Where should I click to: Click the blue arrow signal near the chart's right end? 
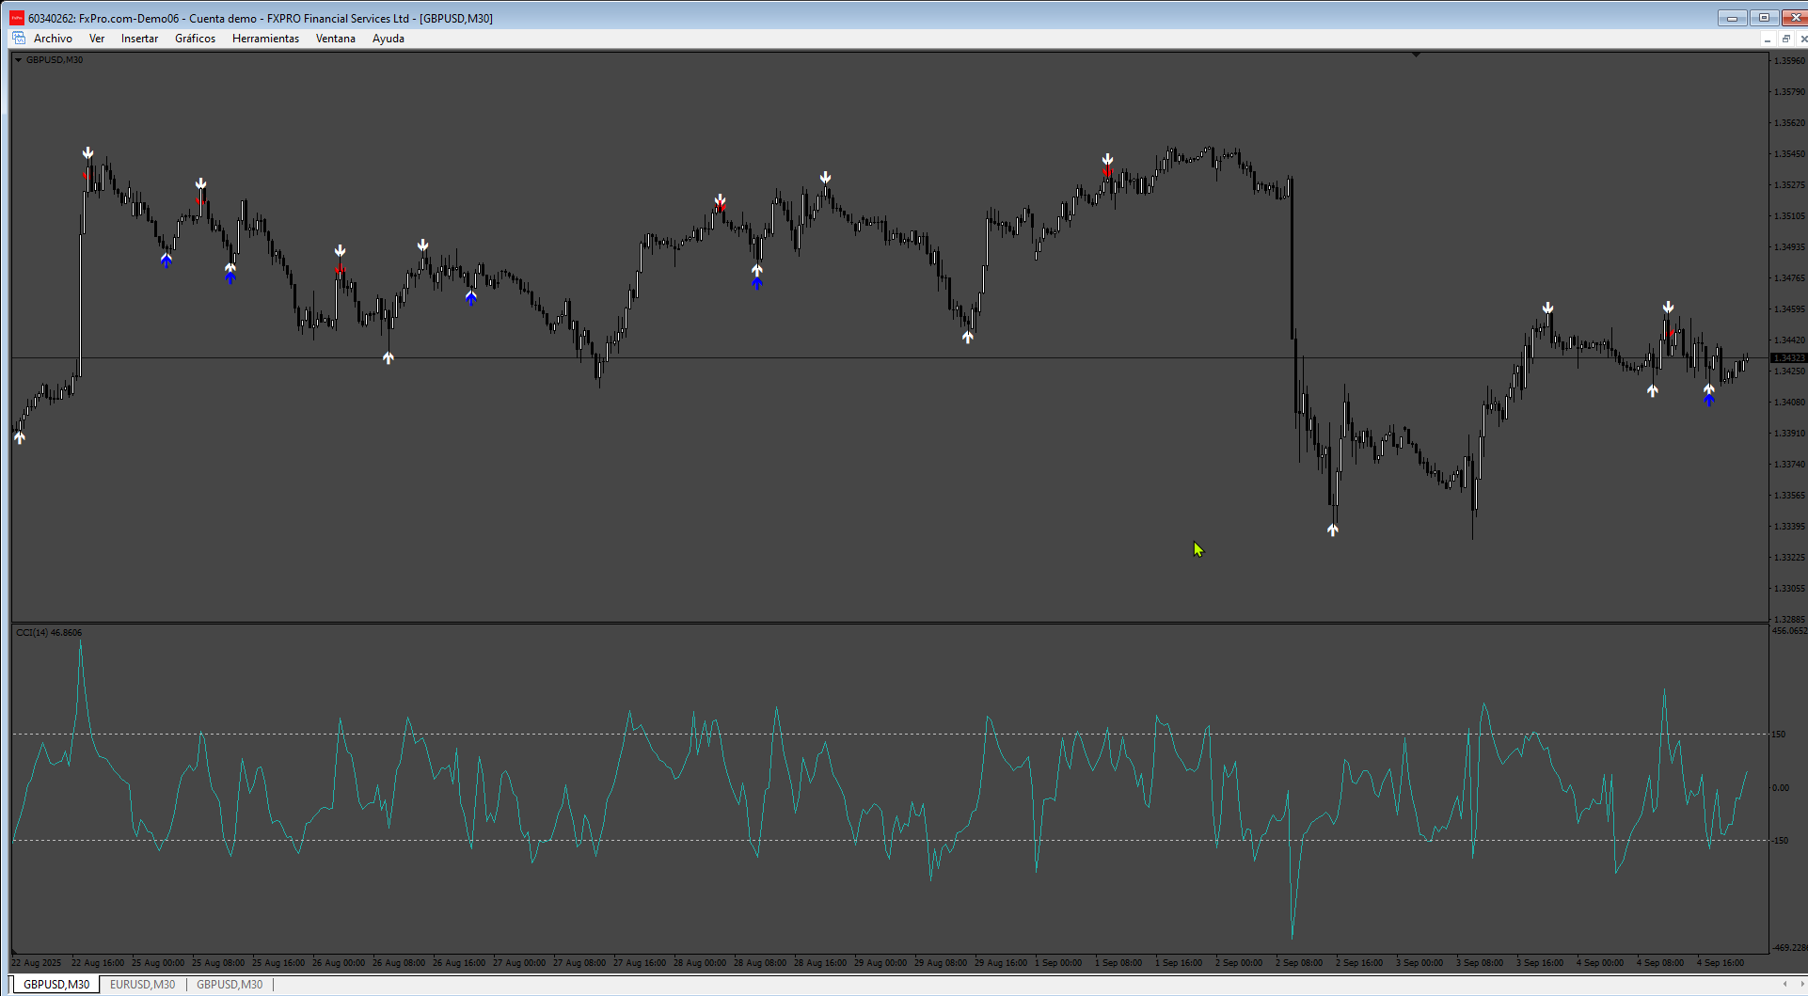tap(1708, 400)
